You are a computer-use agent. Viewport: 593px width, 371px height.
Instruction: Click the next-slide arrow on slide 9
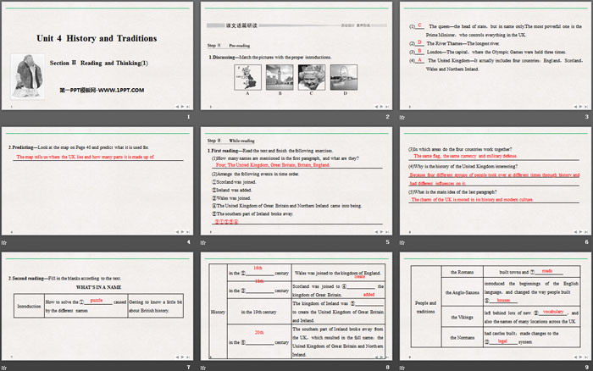click(580, 357)
